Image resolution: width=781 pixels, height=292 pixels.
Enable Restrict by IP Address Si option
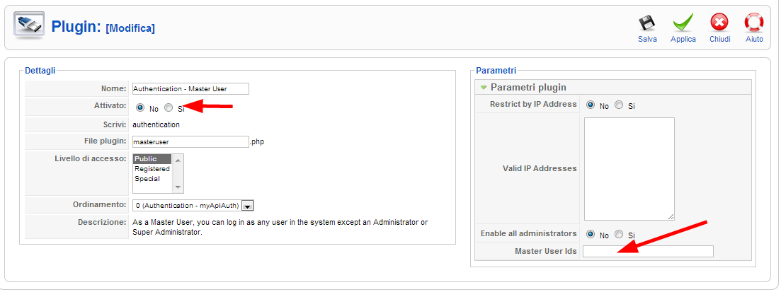(619, 105)
